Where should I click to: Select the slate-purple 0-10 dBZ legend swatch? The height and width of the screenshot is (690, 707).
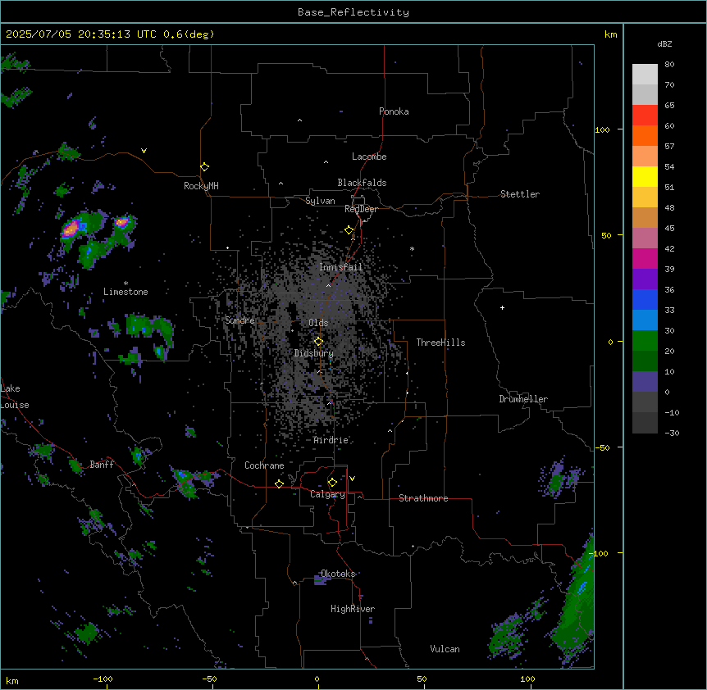(x=645, y=382)
